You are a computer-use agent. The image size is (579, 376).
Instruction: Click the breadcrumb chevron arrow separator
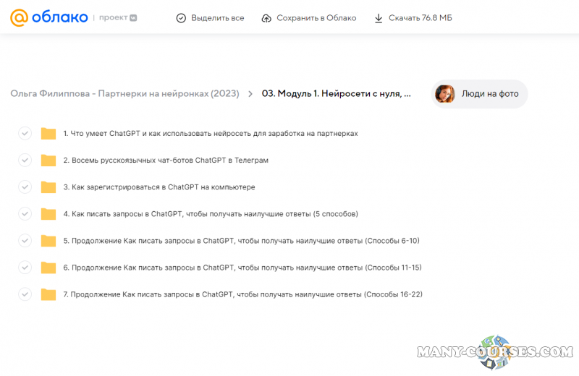(250, 94)
